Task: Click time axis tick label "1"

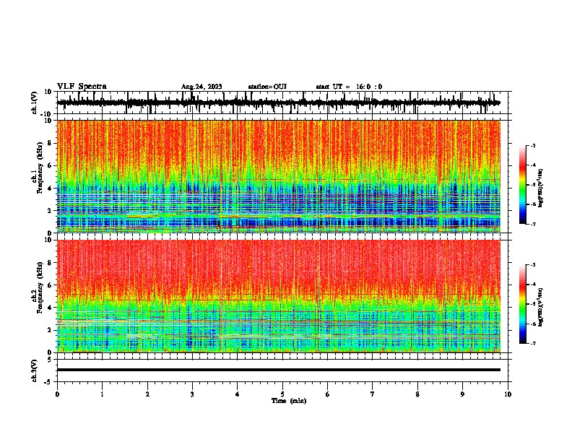Action: coord(102,394)
